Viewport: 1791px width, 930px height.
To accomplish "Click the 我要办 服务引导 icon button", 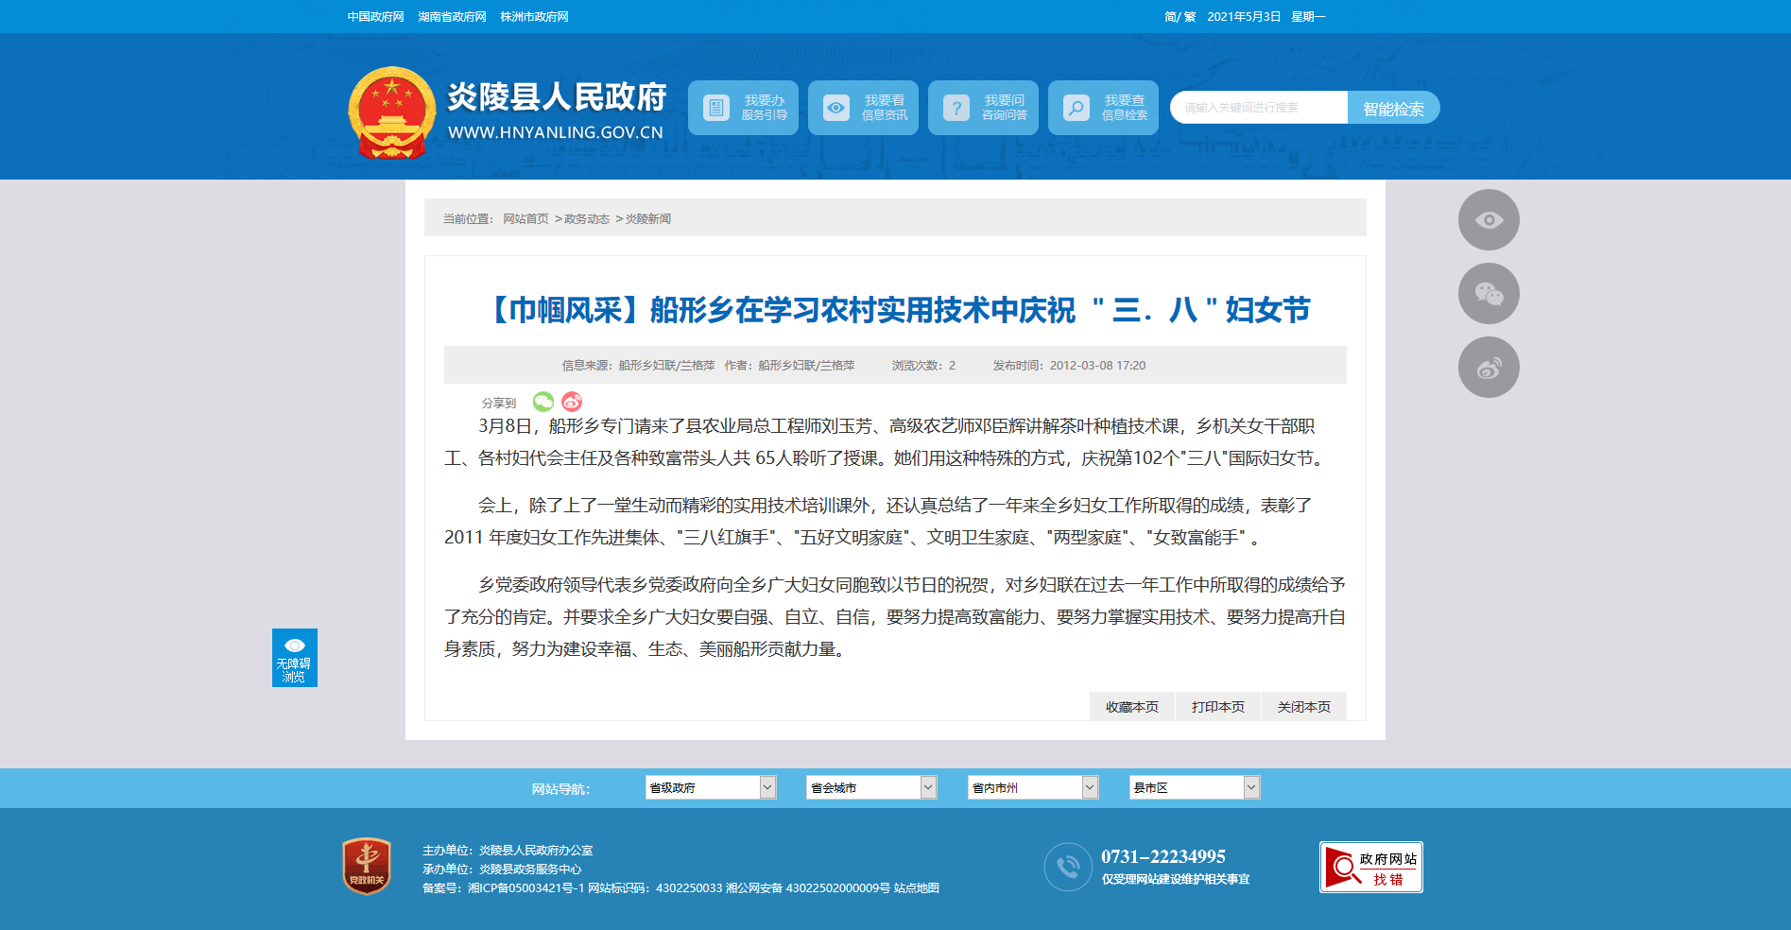I will (716, 108).
